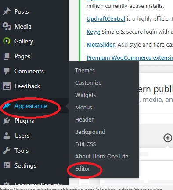Viewport: 173px width, 190px height.
Task: Click the Appearance paintbrush icon
Action: pyautogui.click(x=7, y=106)
